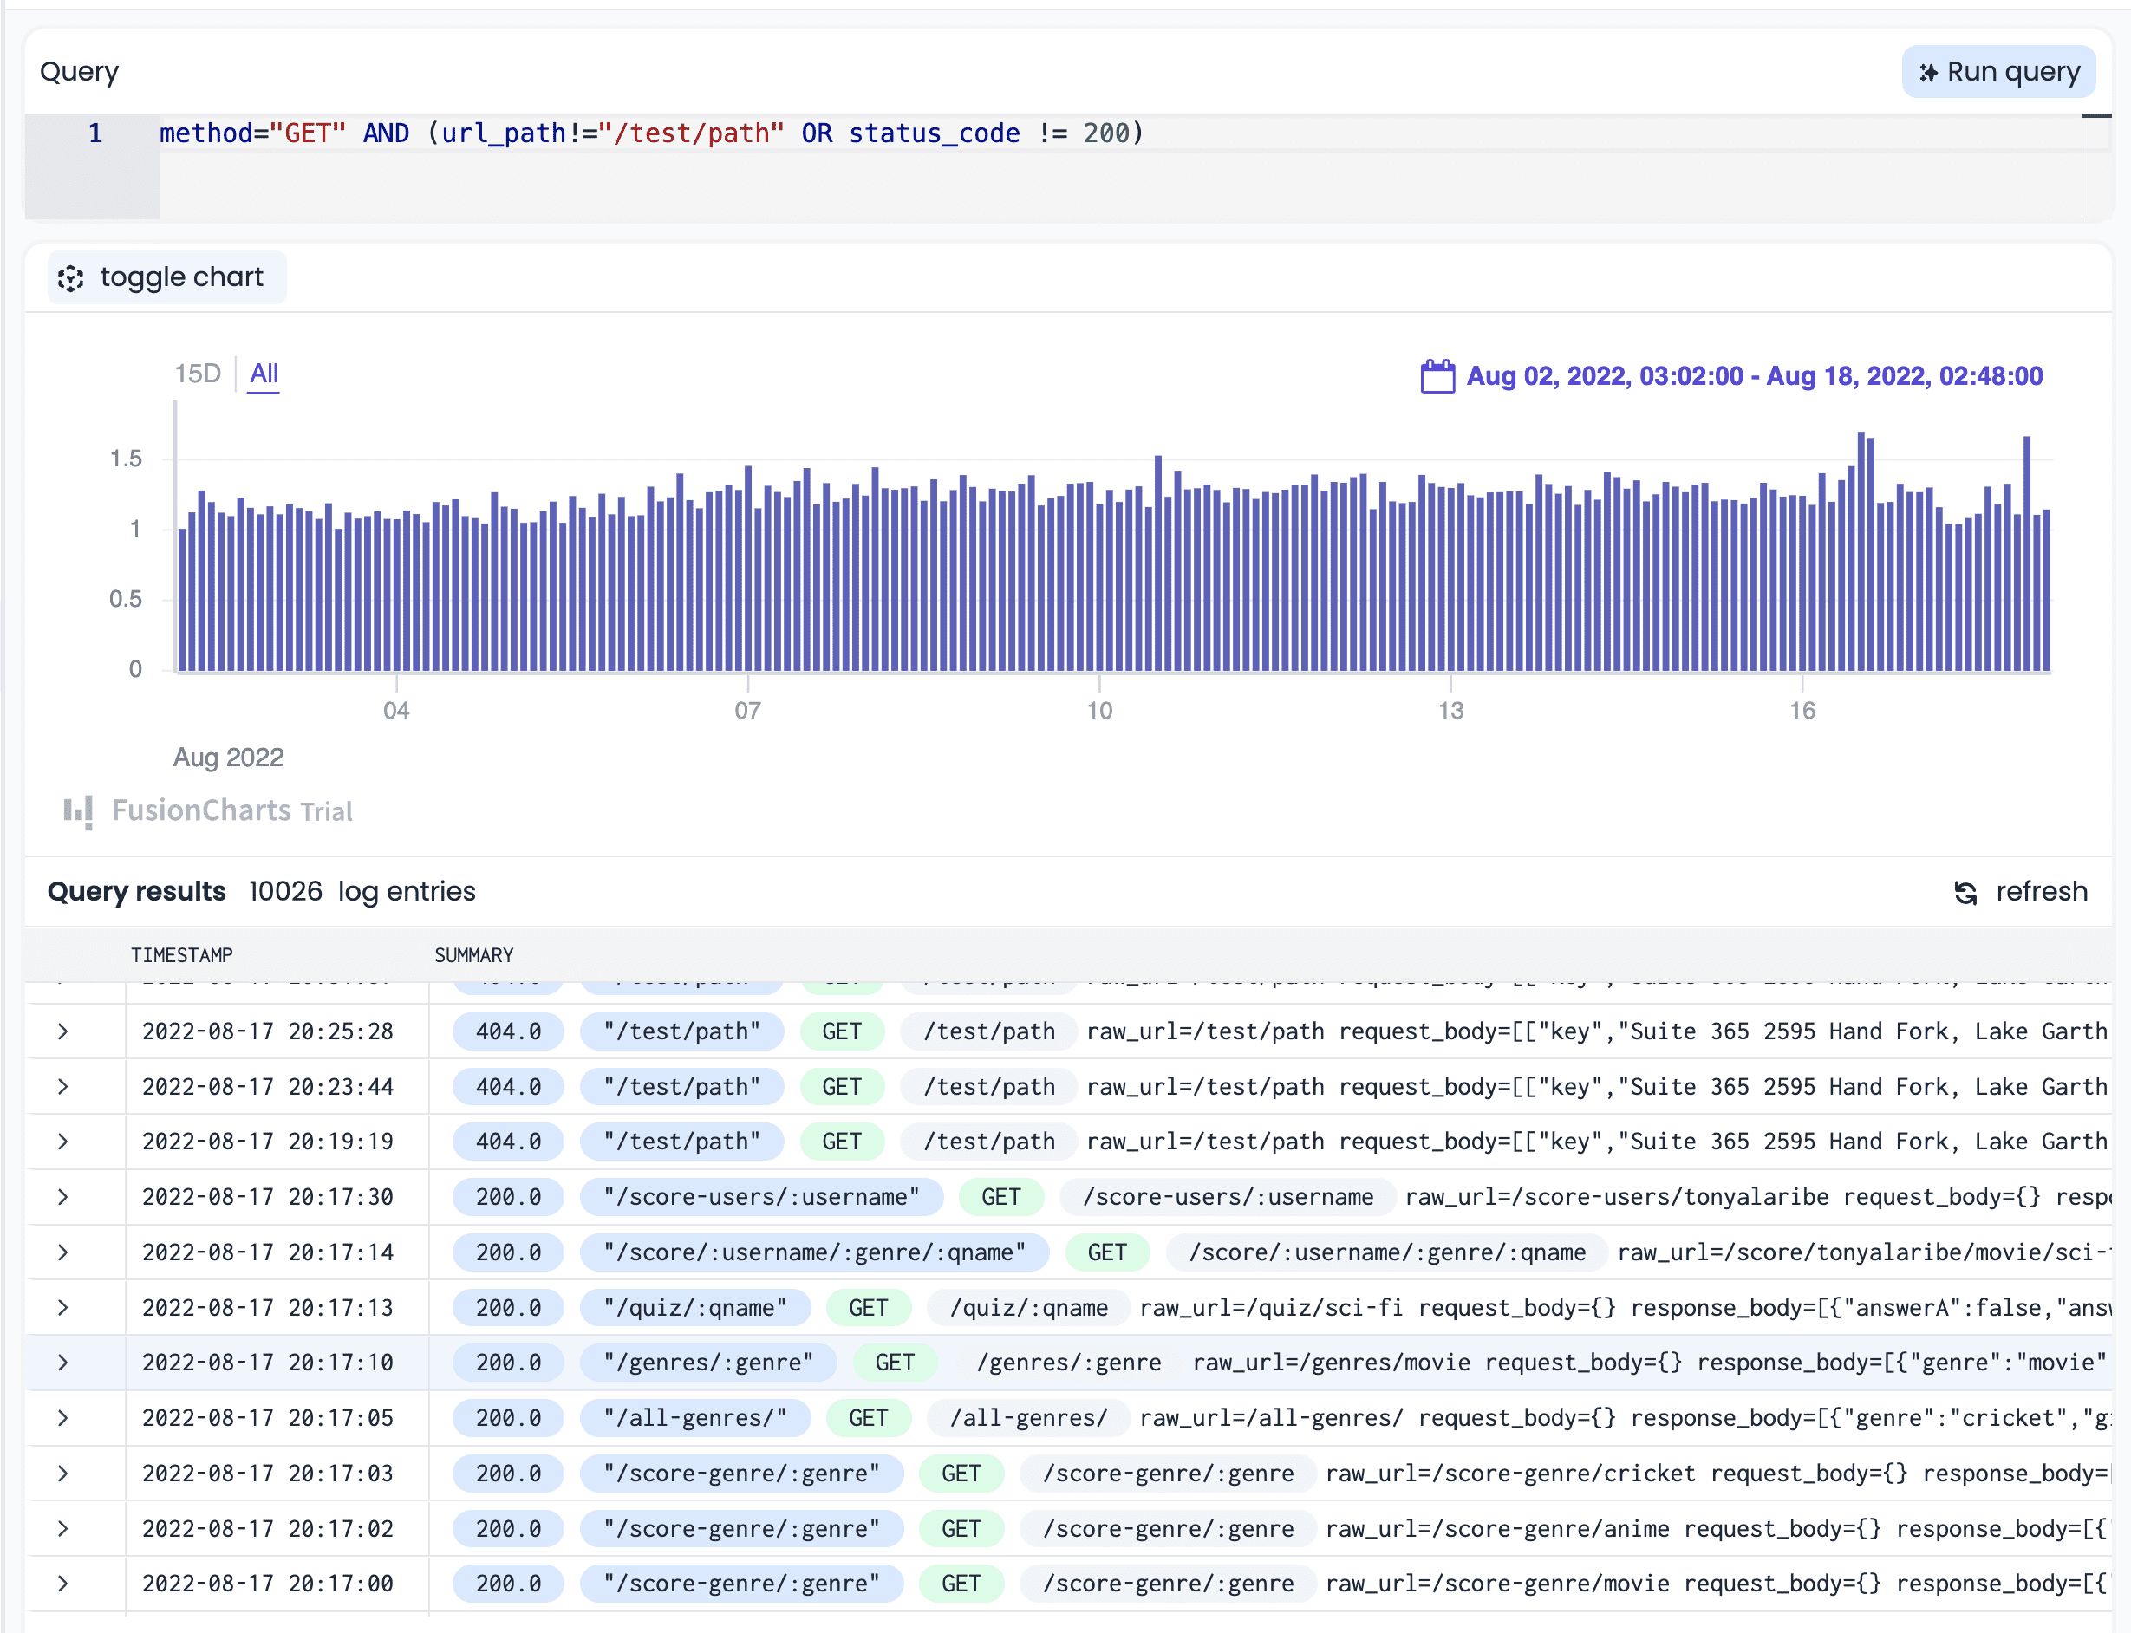This screenshot has width=2131, height=1633.
Task: Switch to the 15D time range view
Action: pyautogui.click(x=198, y=373)
